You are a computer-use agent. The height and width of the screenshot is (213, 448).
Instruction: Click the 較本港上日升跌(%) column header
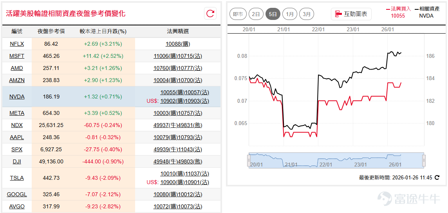click(103, 31)
